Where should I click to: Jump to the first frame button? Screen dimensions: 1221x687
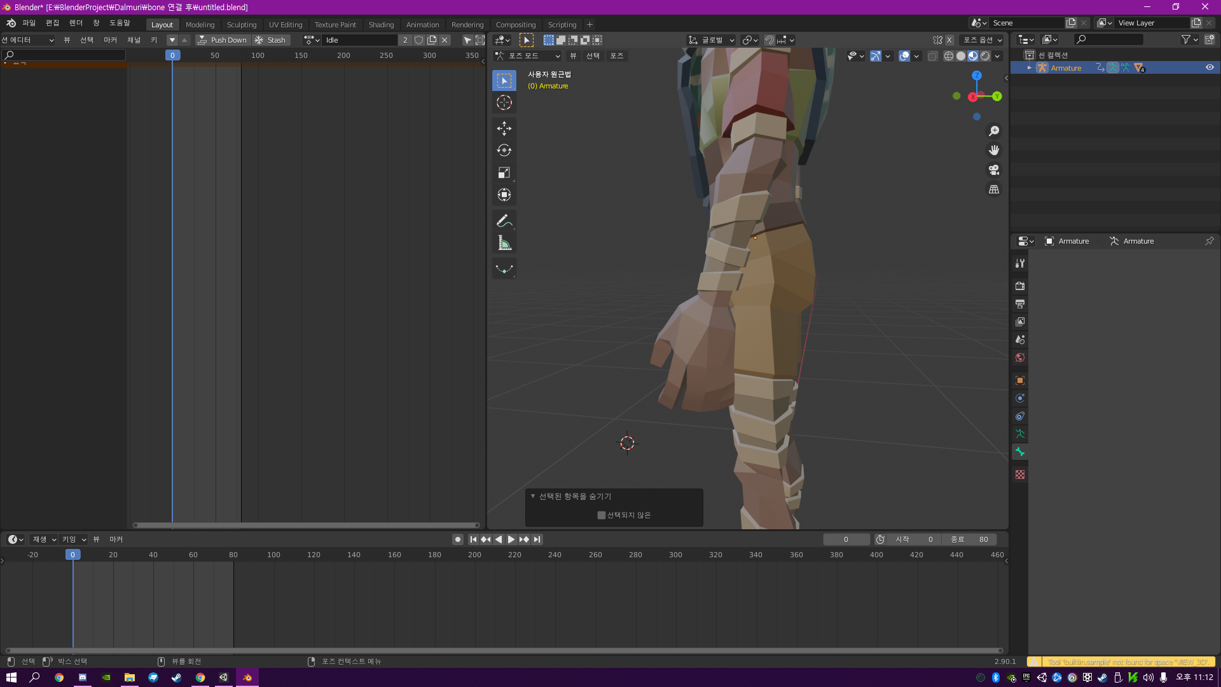(x=473, y=539)
